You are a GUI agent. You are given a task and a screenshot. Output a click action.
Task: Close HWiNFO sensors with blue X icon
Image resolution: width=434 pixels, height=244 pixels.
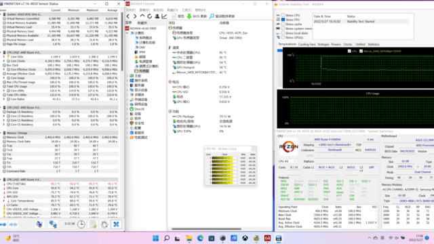pos(116,224)
